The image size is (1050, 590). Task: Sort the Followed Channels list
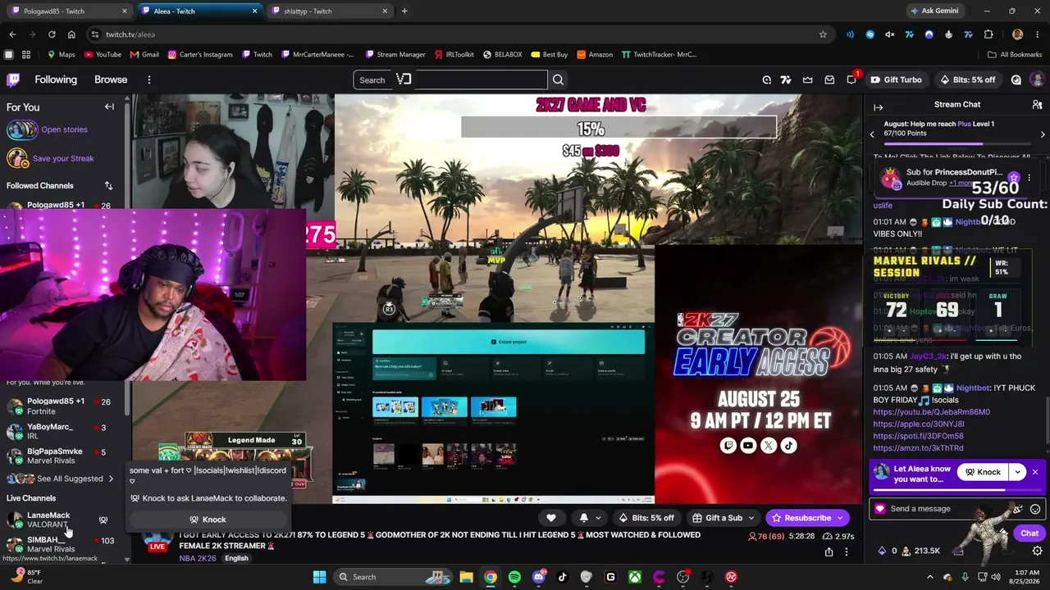(x=108, y=186)
